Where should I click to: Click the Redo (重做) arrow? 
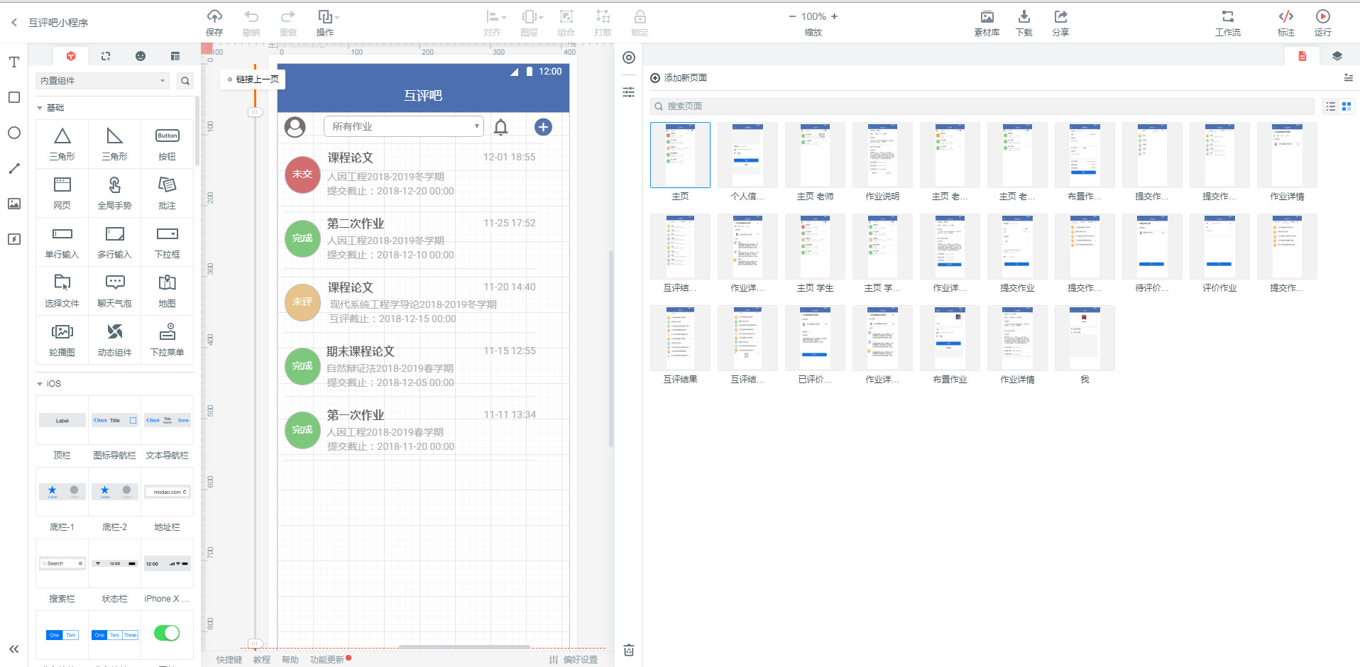point(288,16)
